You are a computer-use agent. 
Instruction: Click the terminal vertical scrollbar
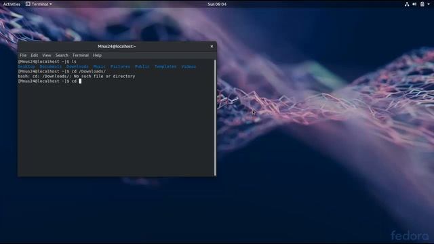coord(215,117)
